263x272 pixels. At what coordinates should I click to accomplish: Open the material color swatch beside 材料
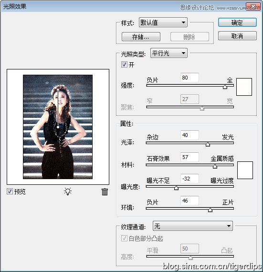(245, 170)
